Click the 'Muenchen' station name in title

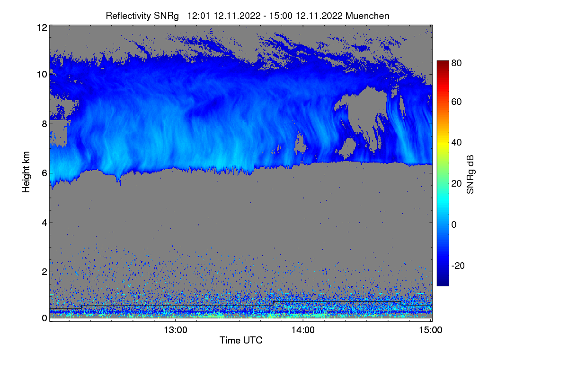368,16
